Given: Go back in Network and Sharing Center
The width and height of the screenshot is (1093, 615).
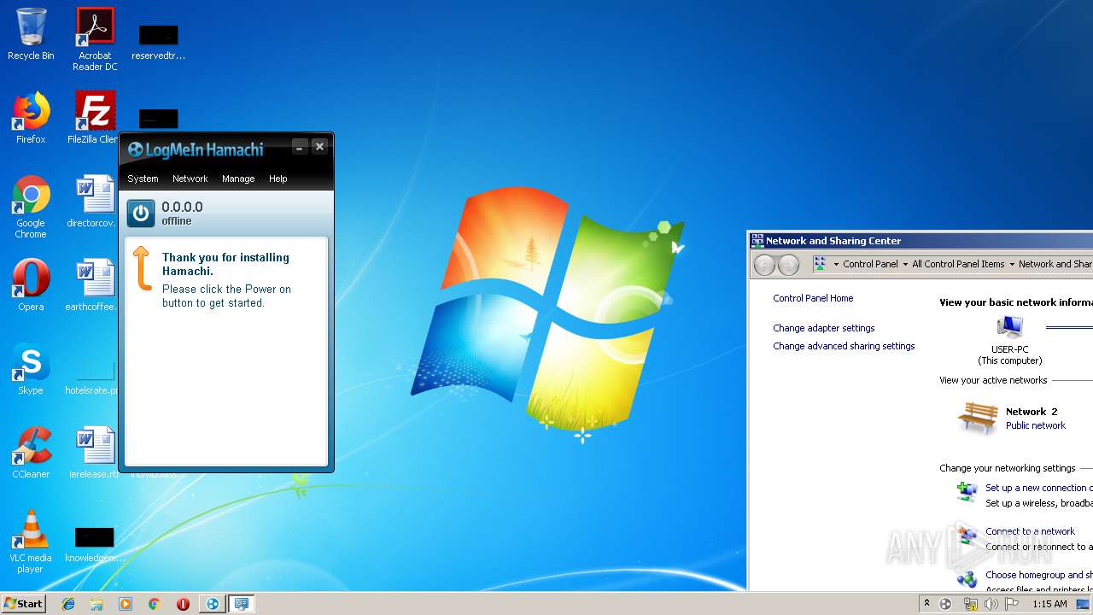Looking at the screenshot, I should 764,265.
